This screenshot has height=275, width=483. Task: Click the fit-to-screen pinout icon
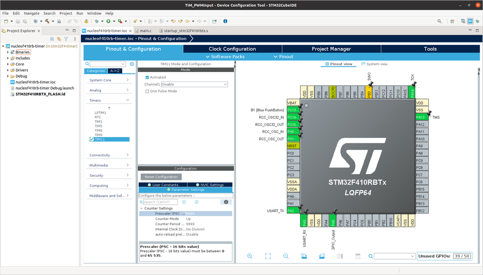click(268, 256)
